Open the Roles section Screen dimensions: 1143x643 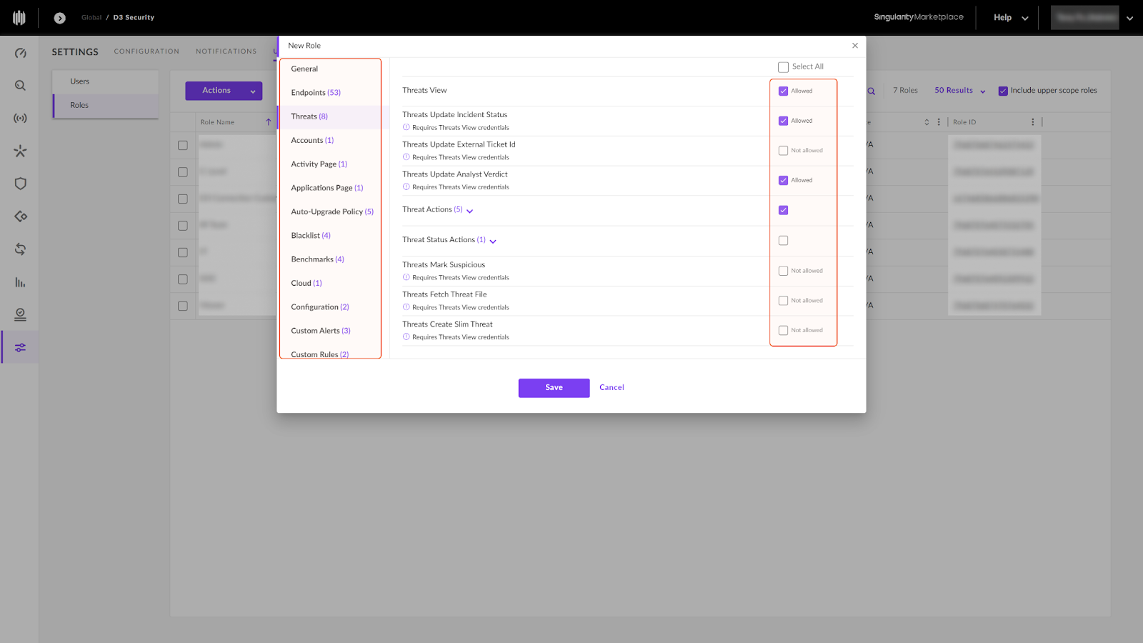point(106,106)
